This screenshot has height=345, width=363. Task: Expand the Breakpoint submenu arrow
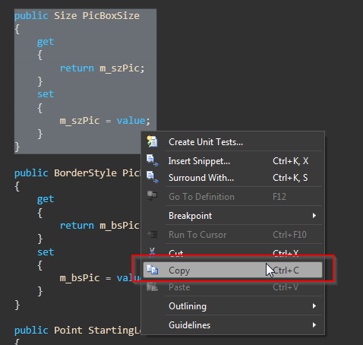[314, 216]
